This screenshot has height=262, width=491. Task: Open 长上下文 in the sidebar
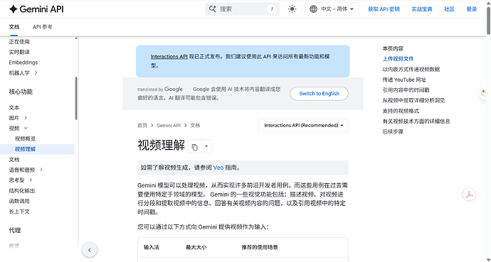tap(19, 212)
